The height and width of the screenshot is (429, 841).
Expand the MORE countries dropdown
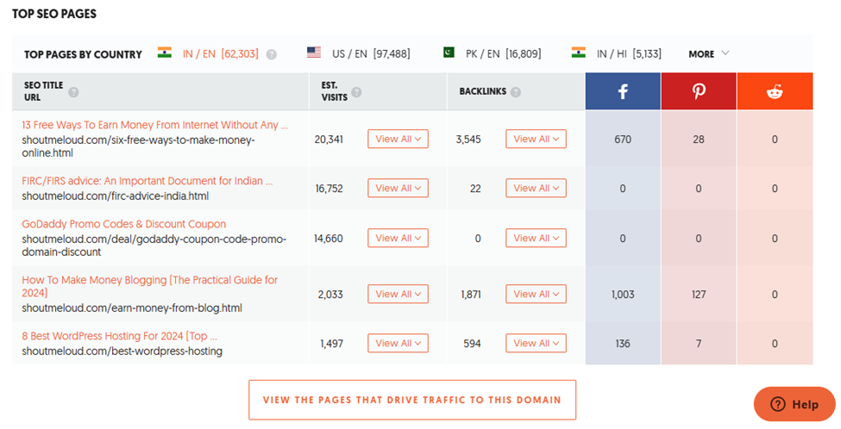[708, 53]
